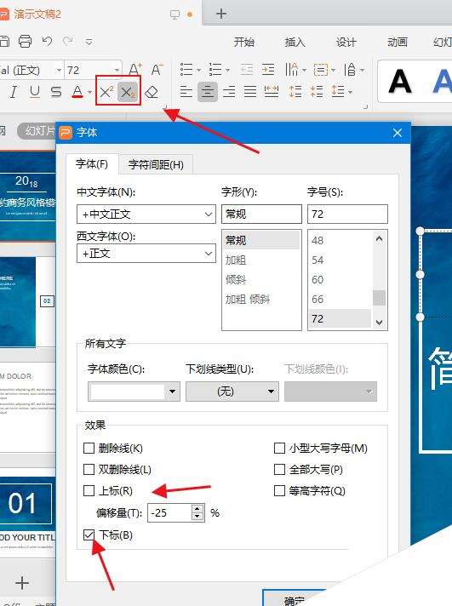This screenshot has width=452, height=606.
Task: Enable 全部大写(P) all caps checkbox
Action: tap(279, 470)
